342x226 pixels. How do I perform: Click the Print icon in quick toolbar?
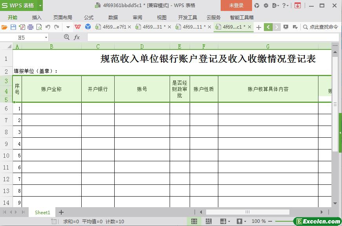pyautogui.click(x=31, y=27)
